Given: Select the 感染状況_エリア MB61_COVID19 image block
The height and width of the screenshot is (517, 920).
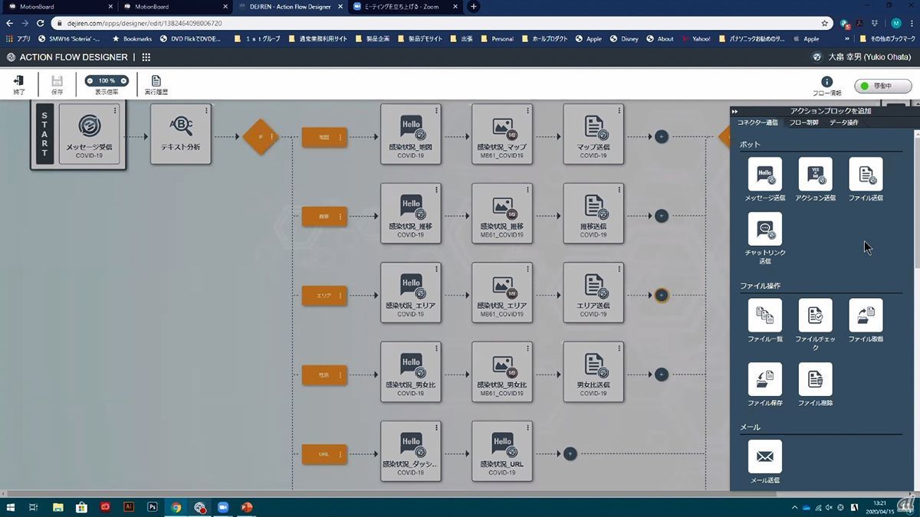Looking at the screenshot, I should 502,293.
